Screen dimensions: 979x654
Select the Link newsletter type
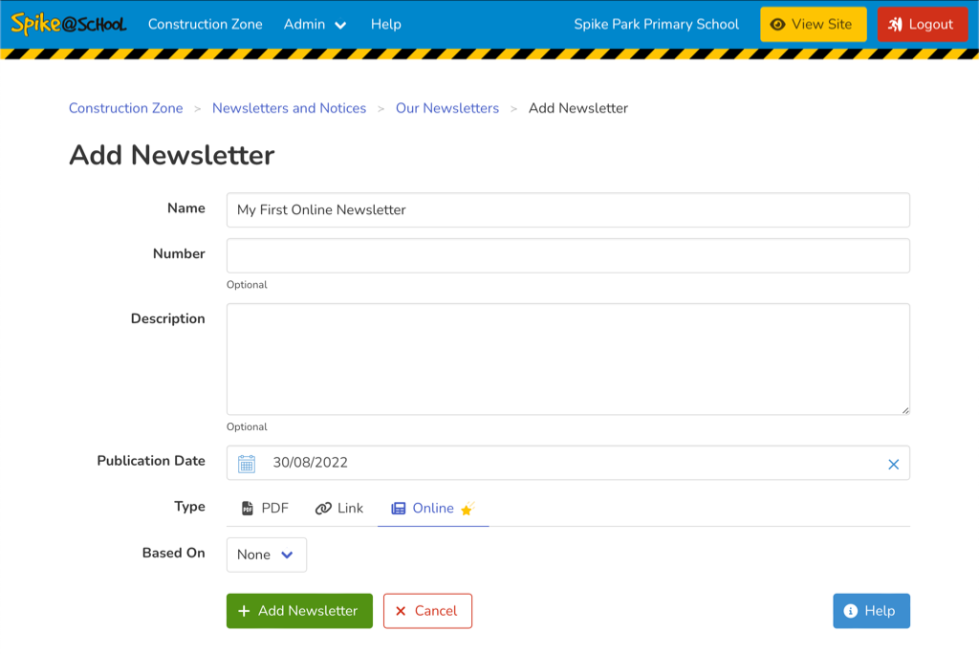(x=339, y=508)
